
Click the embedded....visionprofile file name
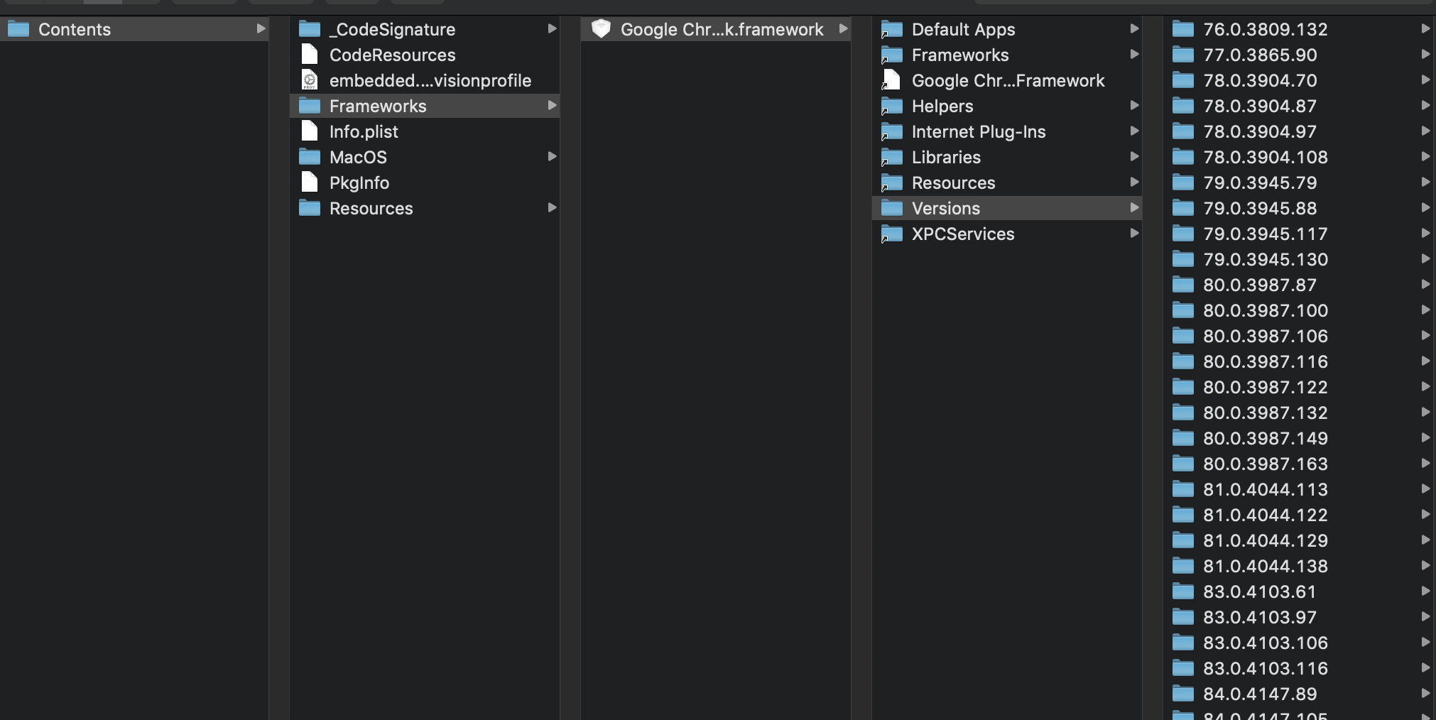coord(430,80)
